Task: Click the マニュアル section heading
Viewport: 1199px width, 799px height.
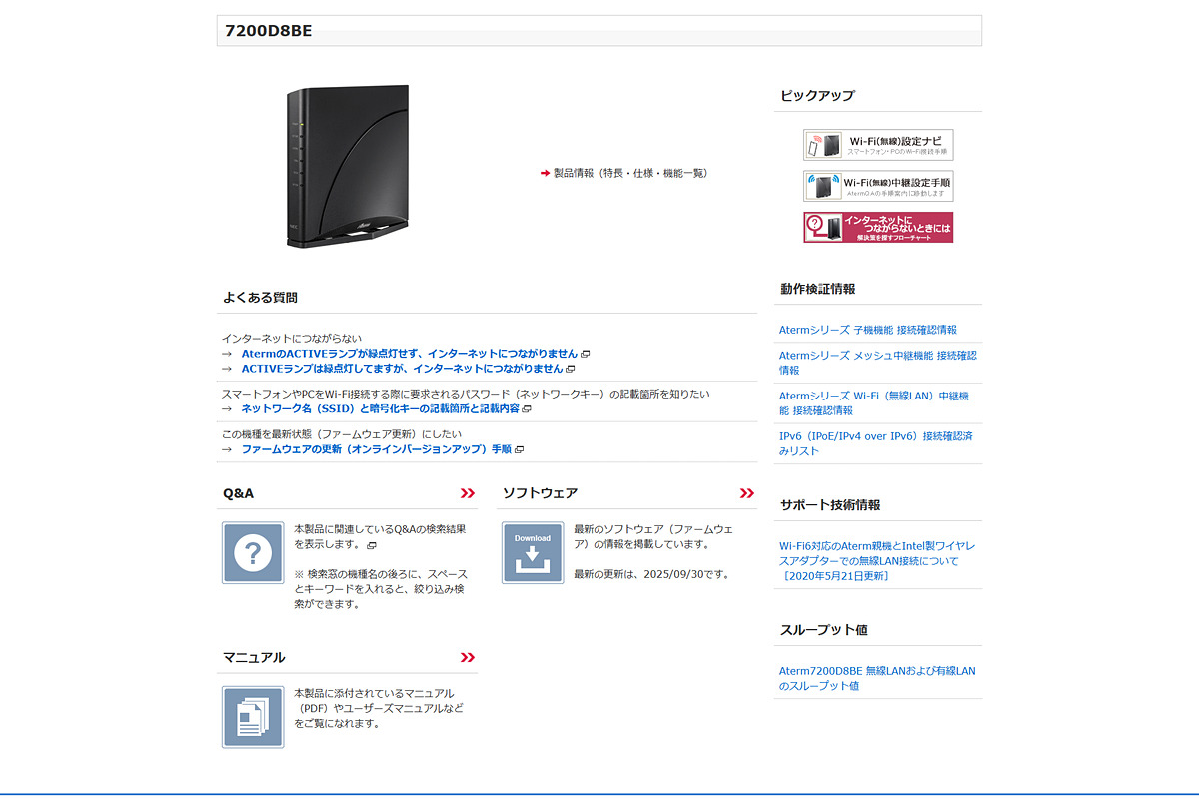Action: pyautogui.click(x=254, y=657)
